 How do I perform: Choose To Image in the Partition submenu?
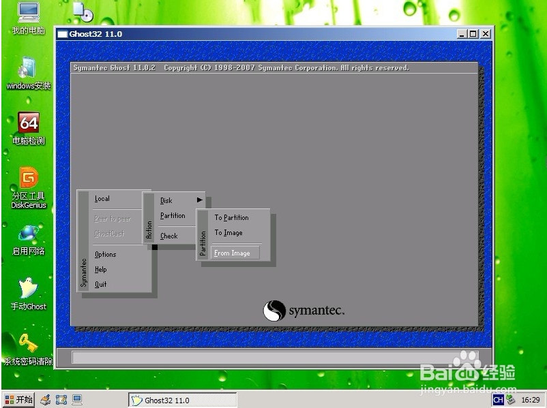(x=228, y=233)
